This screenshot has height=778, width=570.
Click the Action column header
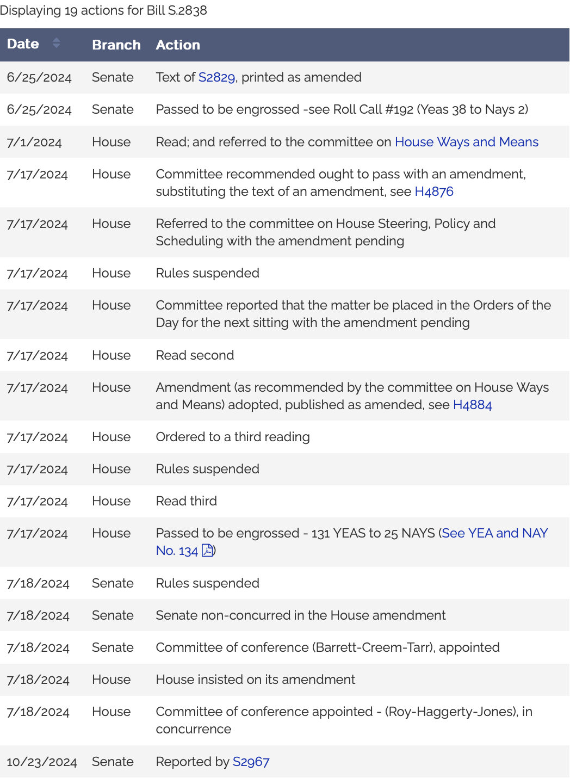[178, 45]
